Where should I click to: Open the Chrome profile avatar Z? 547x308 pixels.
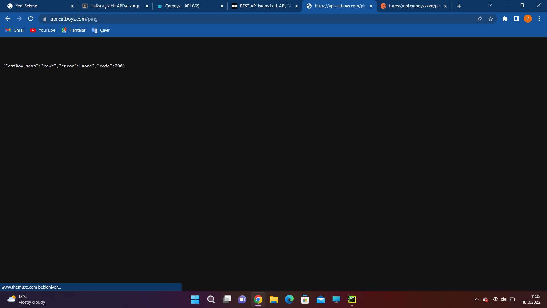(x=528, y=19)
